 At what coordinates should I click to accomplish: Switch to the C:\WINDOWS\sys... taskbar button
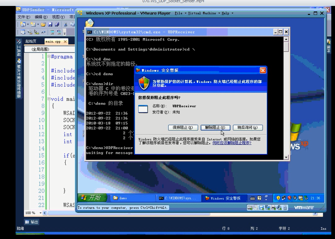[x=179, y=198]
